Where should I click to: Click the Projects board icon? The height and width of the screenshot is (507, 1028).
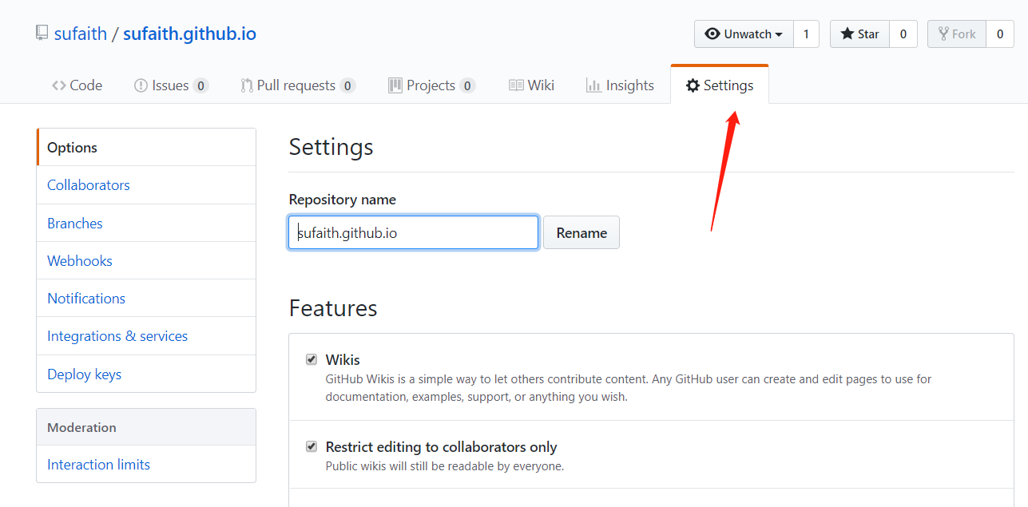395,85
